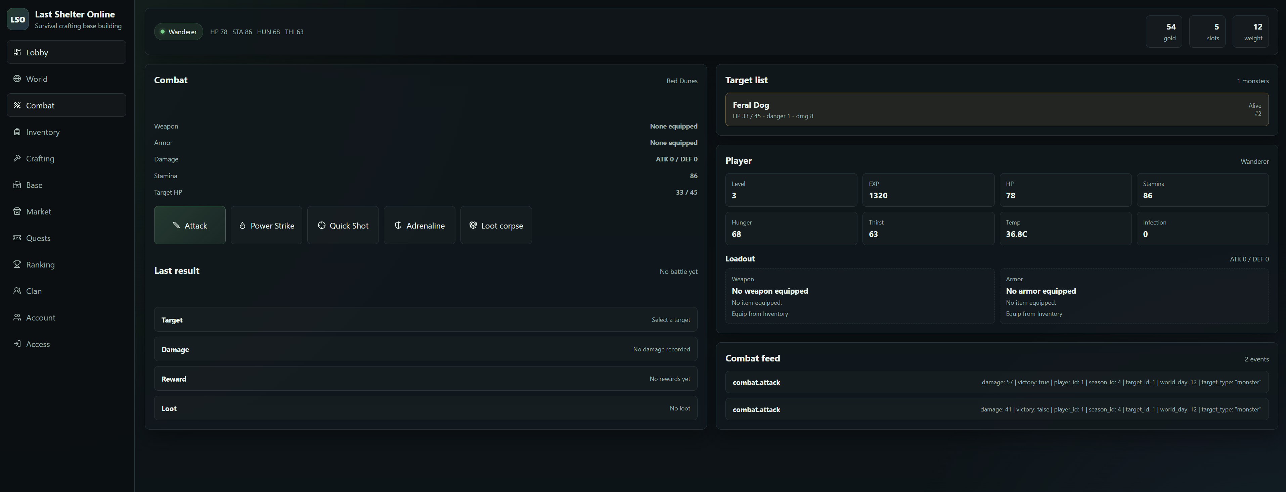This screenshot has width=1286, height=492.
Task: Use Power Strike ability
Action: point(266,225)
